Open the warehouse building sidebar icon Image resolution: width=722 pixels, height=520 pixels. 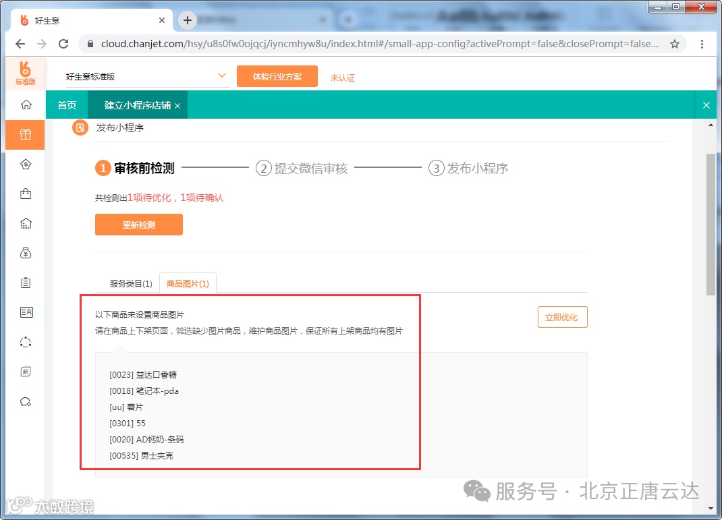point(26,224)
